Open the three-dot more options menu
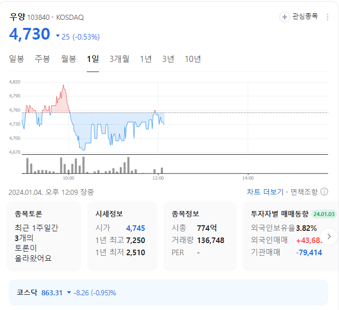 327,17
